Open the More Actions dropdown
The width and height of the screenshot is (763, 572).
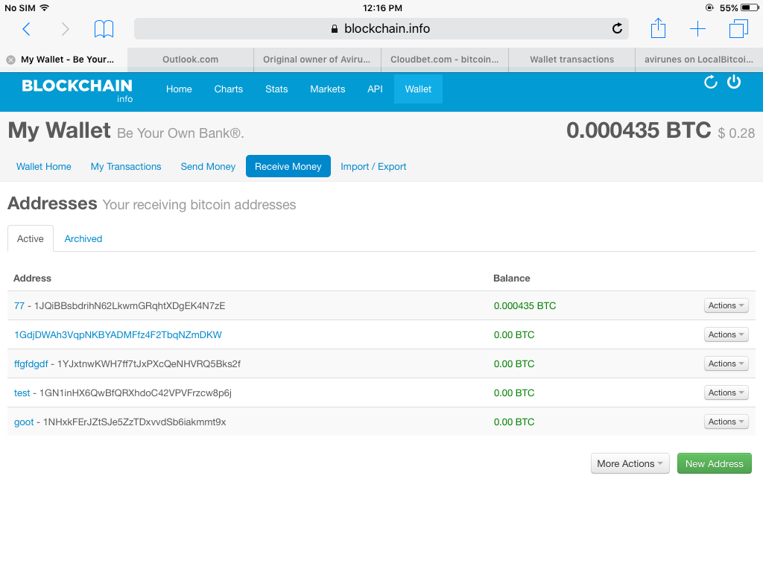click(x=630, y=463)
